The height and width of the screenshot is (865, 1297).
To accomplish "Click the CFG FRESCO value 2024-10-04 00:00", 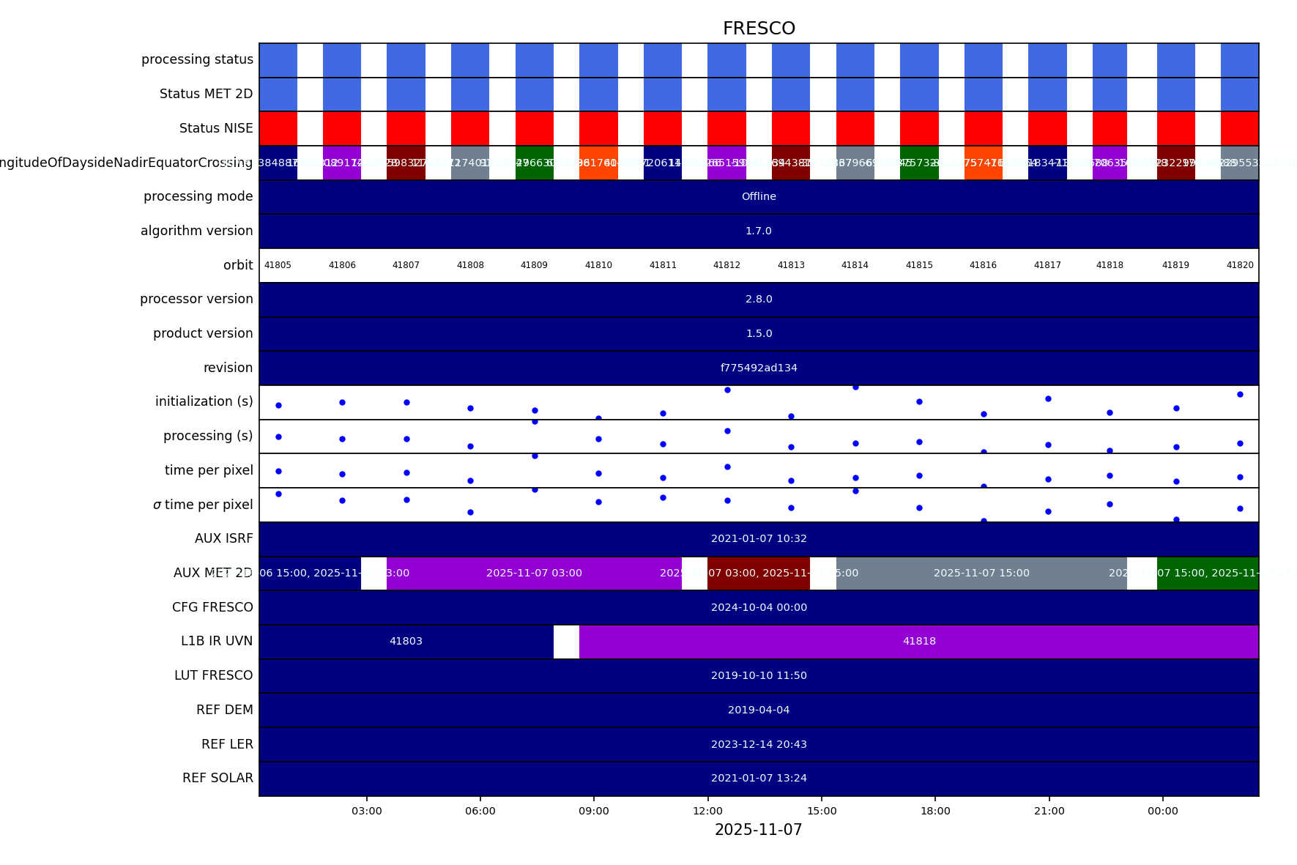I will pyautogui.click(x=759, y=607).
